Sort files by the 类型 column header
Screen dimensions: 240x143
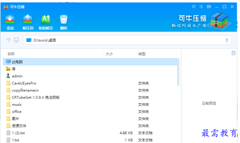[142, 54]
